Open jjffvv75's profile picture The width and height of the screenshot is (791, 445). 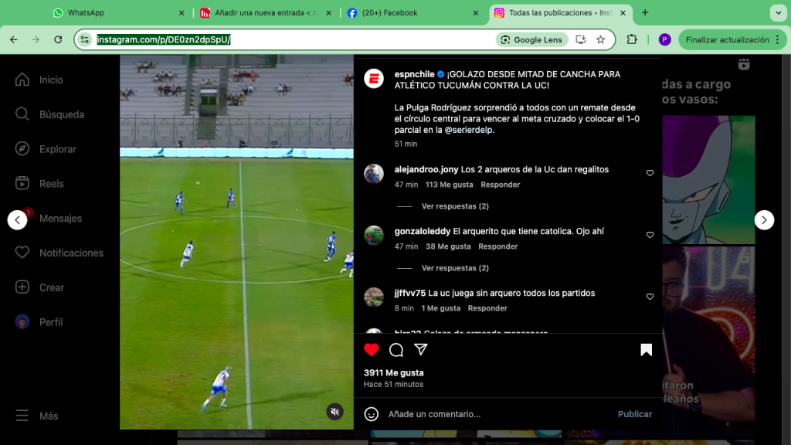tap(374, 297)
